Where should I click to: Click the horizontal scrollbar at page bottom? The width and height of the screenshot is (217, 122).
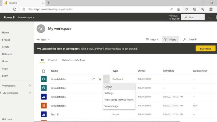pos(107,121)
